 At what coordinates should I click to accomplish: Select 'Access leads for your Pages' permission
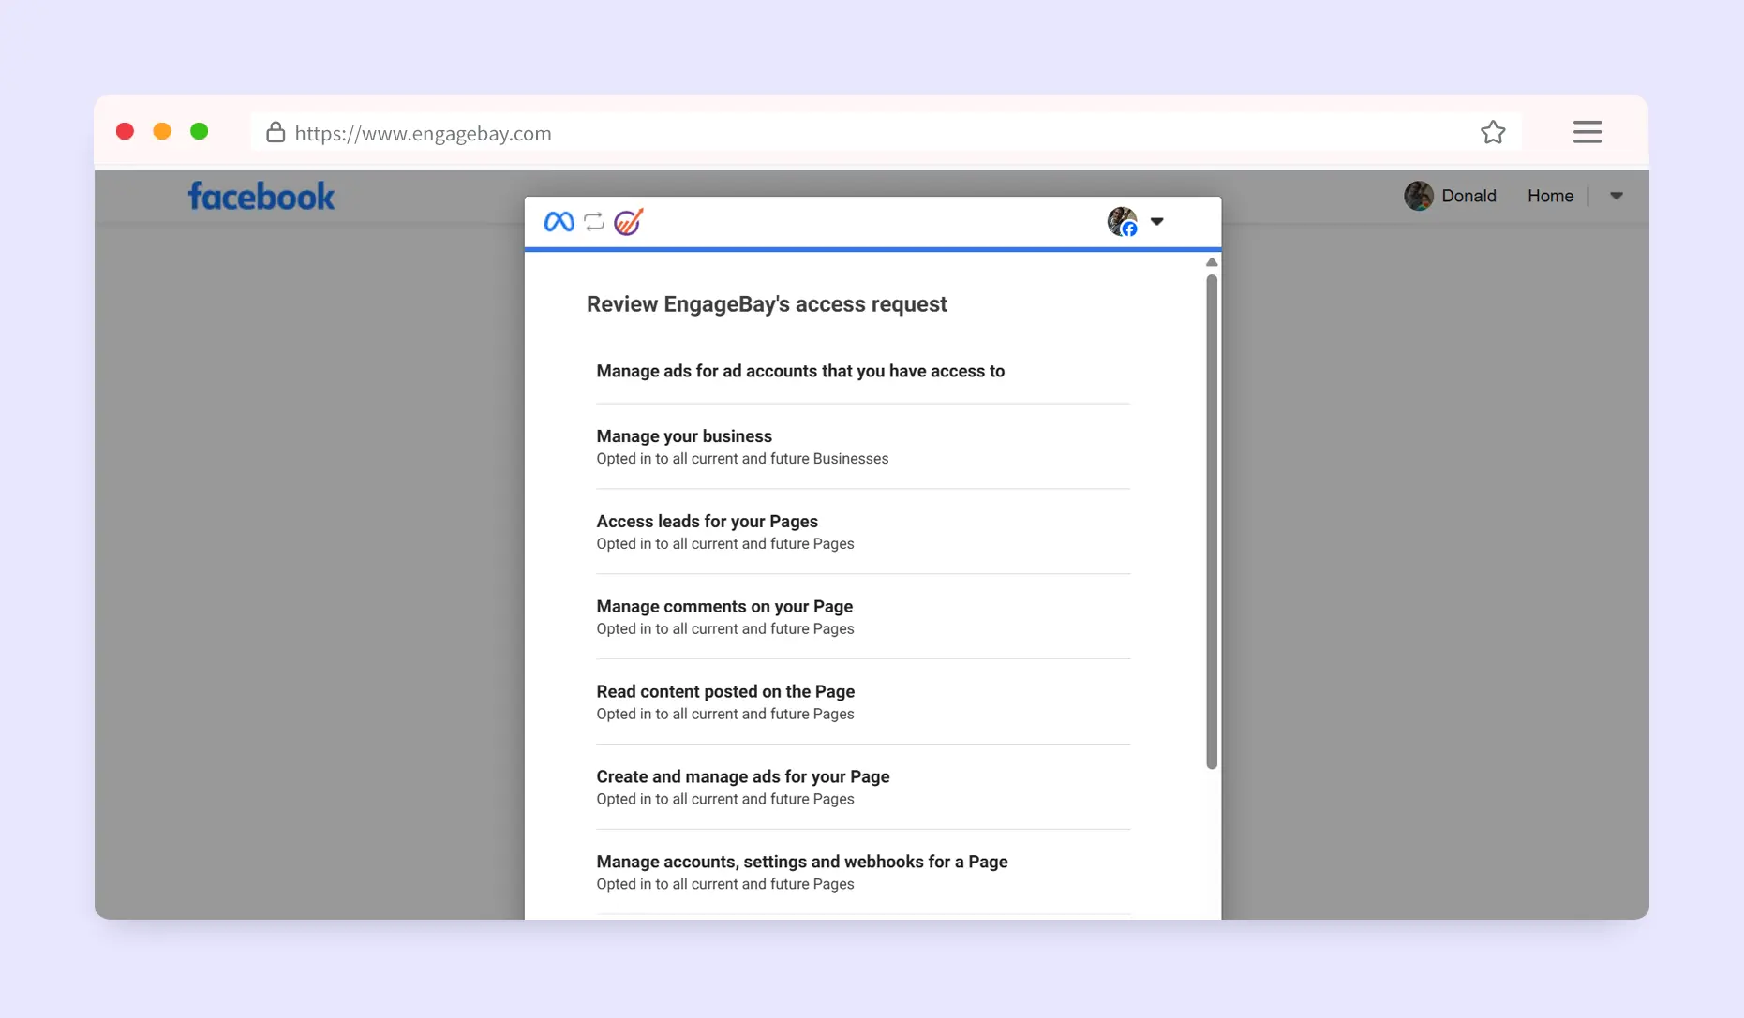(x=862, y=532)
